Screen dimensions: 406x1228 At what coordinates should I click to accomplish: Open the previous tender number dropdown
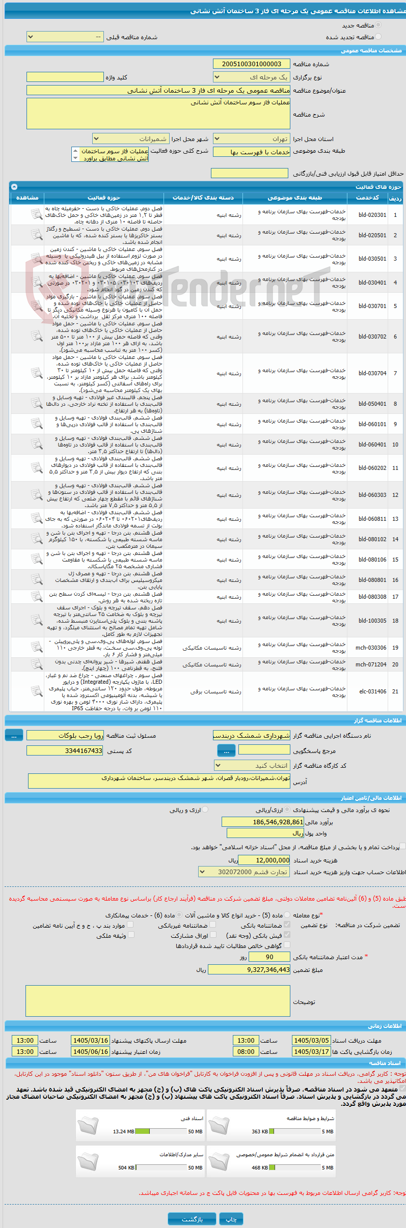coord(65,37)
